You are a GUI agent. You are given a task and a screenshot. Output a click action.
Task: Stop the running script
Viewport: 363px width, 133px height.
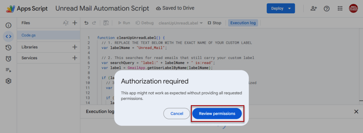214,23
